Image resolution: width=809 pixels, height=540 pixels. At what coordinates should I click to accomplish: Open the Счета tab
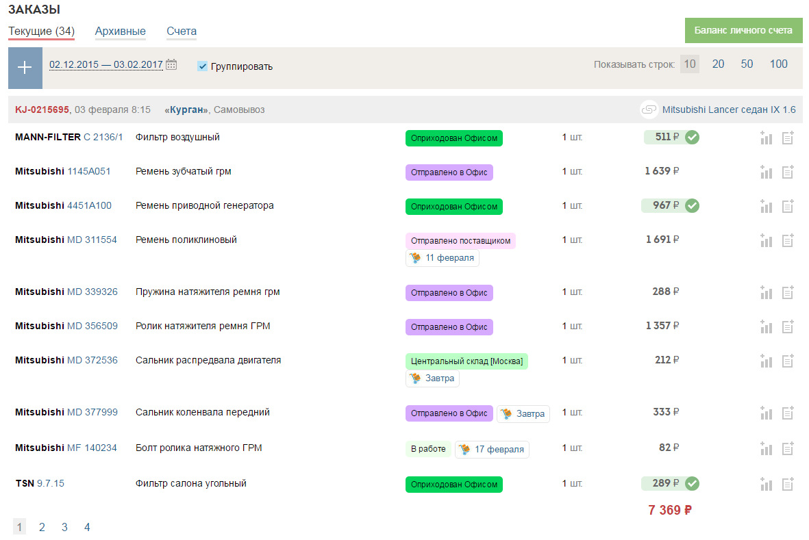[182, 31]
